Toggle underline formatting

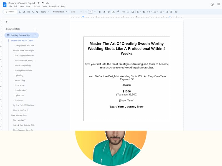pyautogui.click(x=109, y=12)
